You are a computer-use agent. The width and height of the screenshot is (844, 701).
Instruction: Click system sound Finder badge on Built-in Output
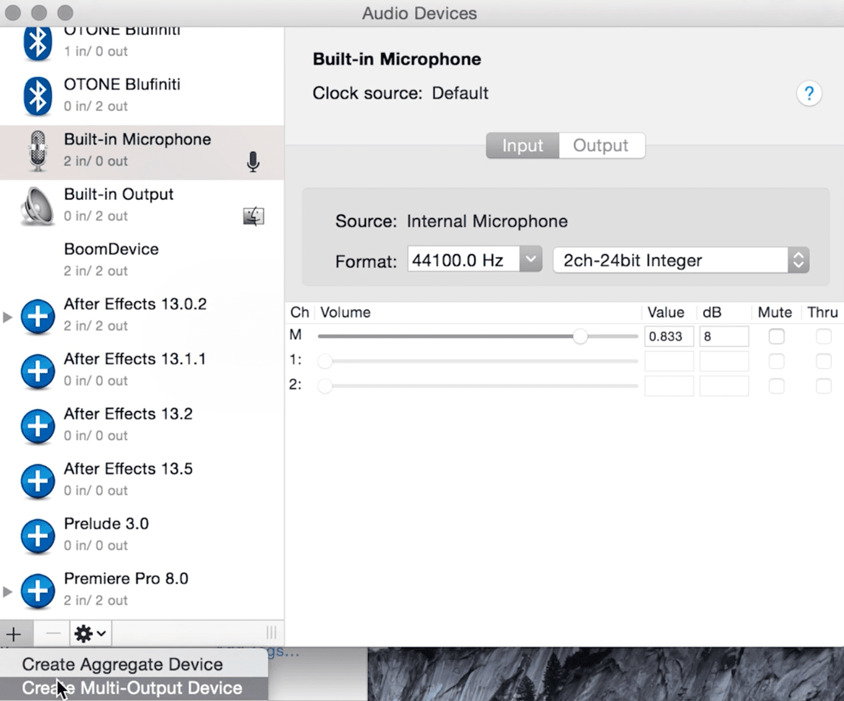click(253, 216)
